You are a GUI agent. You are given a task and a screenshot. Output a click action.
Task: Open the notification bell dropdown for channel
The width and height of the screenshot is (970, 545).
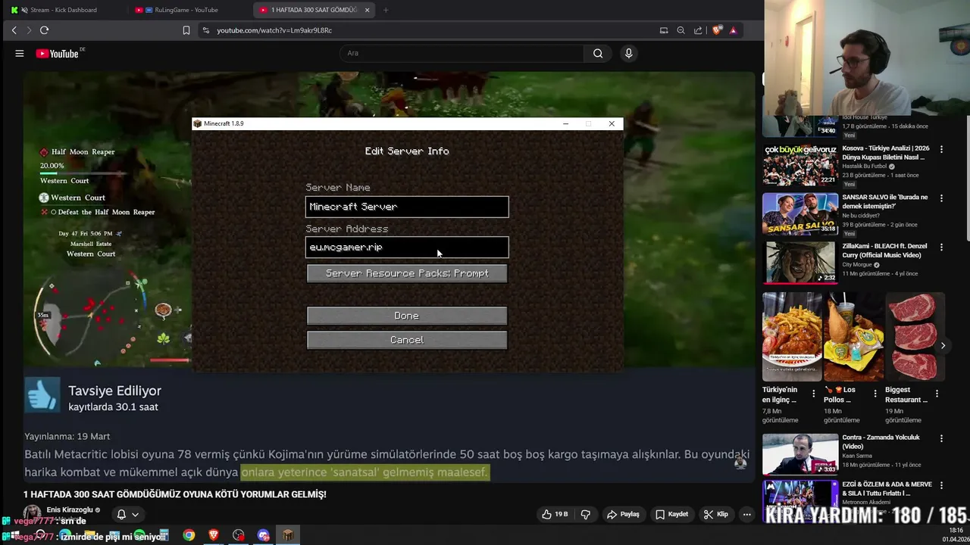(x=127, y=514)
